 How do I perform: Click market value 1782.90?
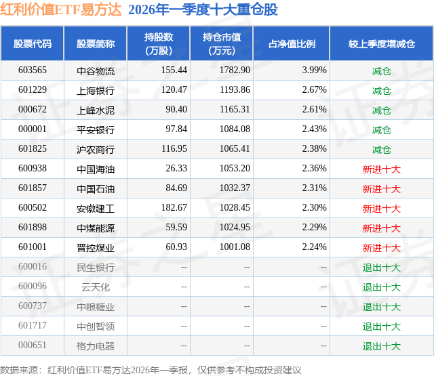(x=235, y=70)
